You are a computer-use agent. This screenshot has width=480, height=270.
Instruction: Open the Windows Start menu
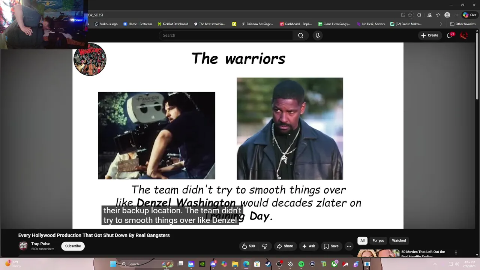click(x=113, y=264)
